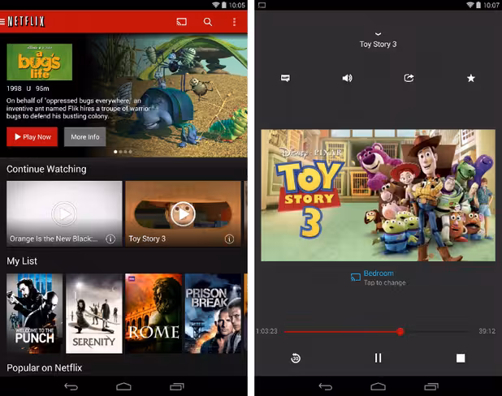Open the Serenity poster

(x=94, y=313)
